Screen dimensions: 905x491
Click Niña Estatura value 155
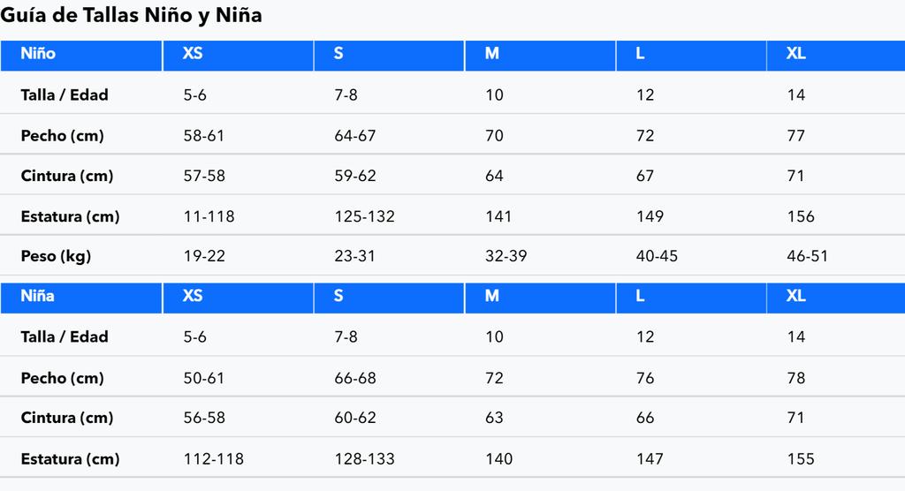click(x=801, y=458)
